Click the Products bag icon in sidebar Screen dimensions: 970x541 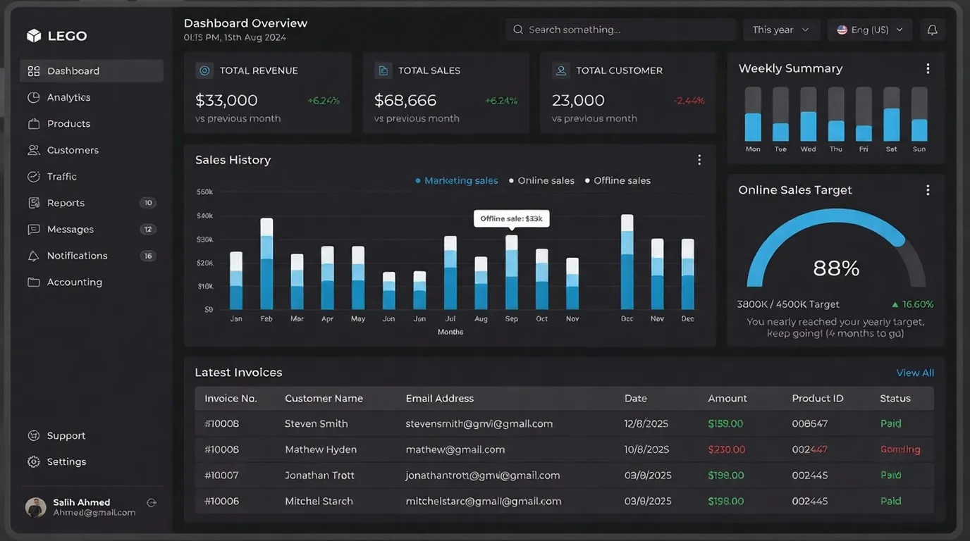(33, 124)
